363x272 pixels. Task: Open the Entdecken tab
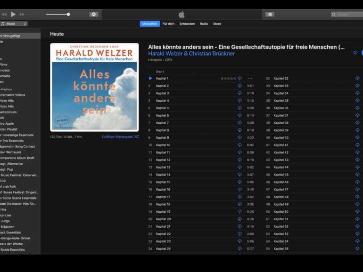click(187, 24)
